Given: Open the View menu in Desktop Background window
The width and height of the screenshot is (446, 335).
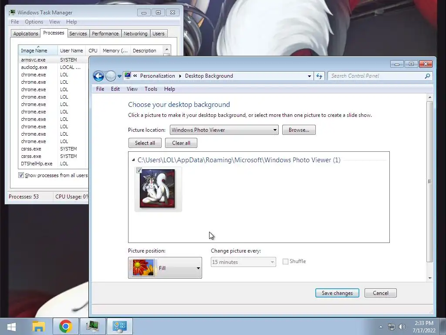Looking at the screenshot, I should point(132,89).
